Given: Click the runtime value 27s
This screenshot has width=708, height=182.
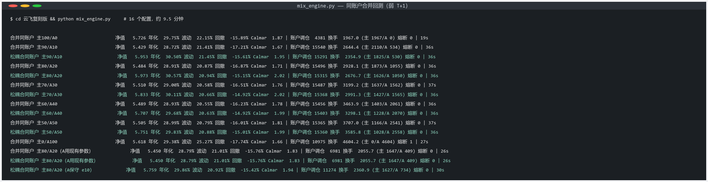Looking at the screenshot, I should click(424, 142).
